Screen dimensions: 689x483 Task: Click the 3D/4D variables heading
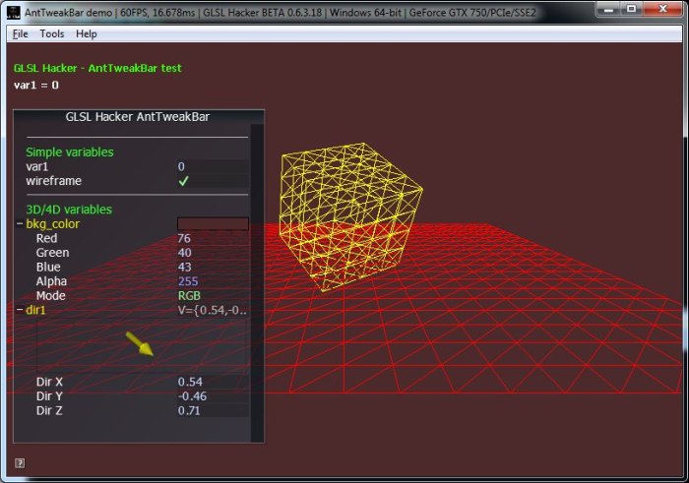tap(69, 210)
